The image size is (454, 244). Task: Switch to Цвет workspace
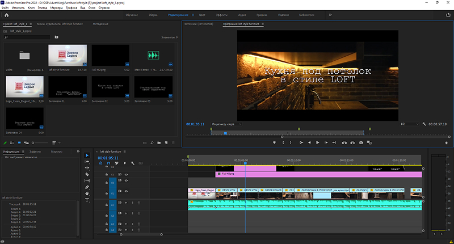202,15
